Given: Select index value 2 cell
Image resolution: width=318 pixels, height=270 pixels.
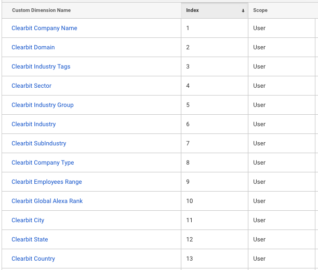Looking at the screenshot, I should coord(215,47).
